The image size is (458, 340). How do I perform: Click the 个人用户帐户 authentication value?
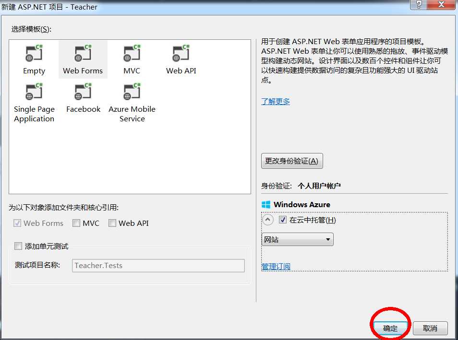[319, 186]
